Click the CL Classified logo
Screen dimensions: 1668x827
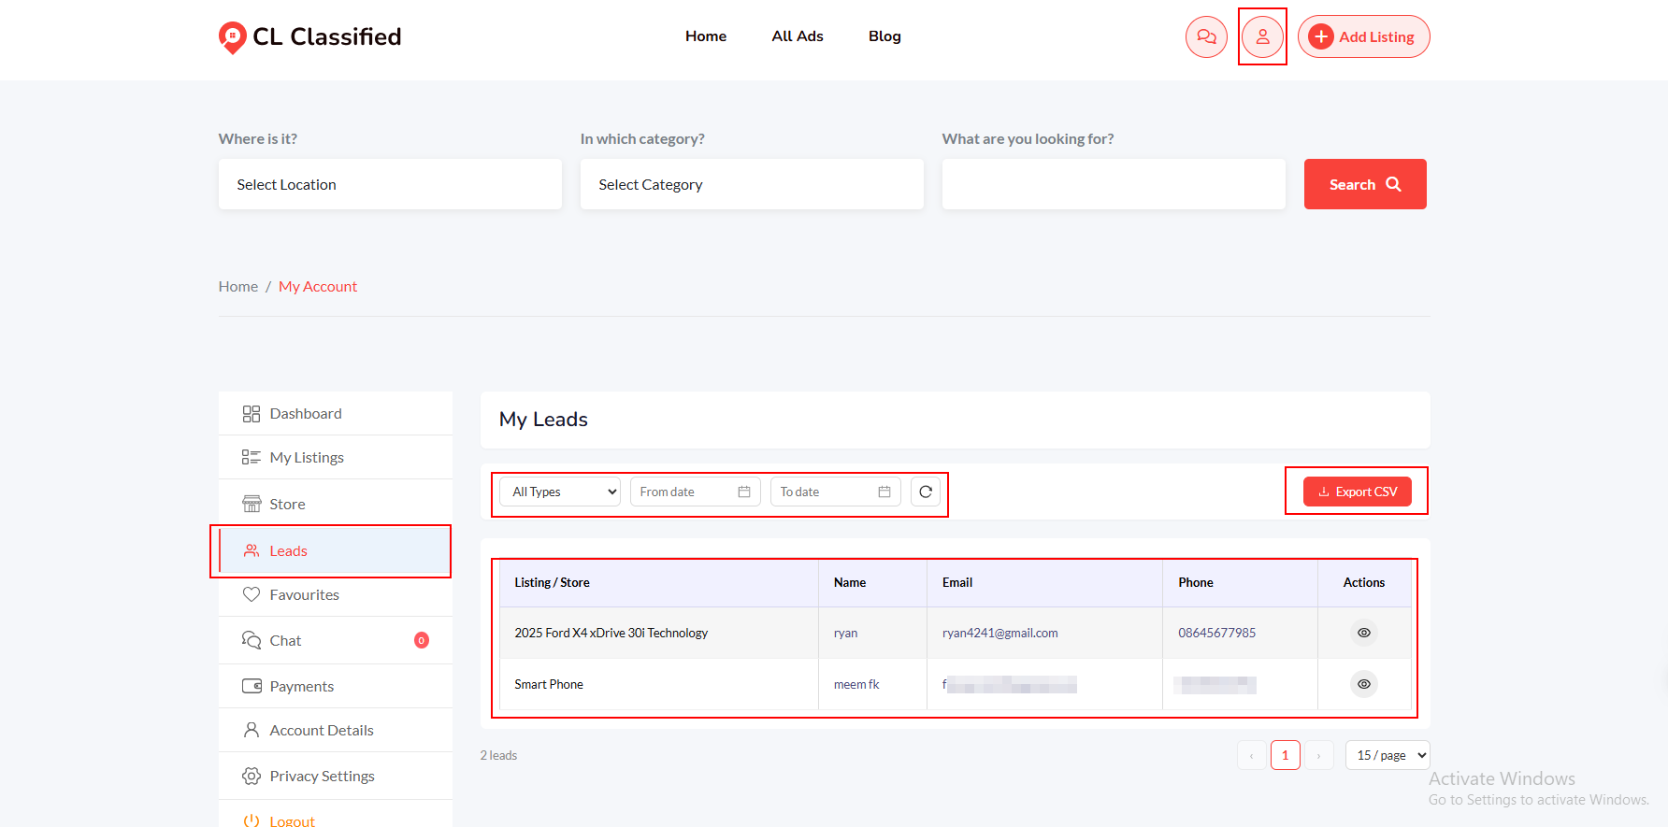[x=309, y=36]
